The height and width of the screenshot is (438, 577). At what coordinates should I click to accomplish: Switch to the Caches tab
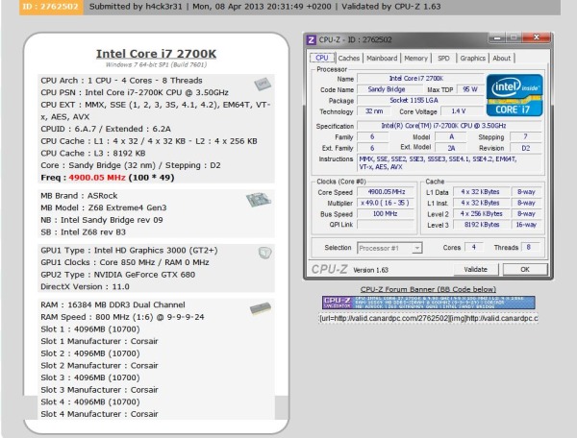point(348,58)
